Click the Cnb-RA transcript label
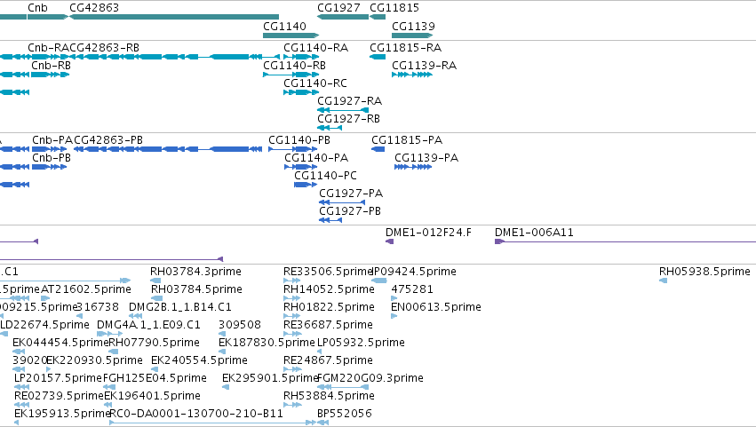756x427 pixels. point(48,48)
